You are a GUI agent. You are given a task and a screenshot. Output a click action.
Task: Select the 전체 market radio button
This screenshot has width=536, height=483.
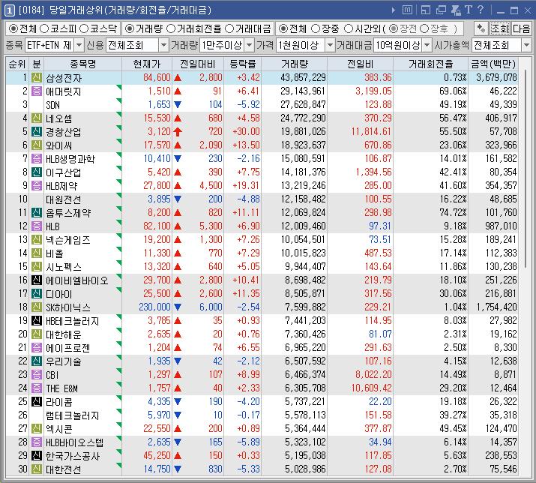point(13,28)
